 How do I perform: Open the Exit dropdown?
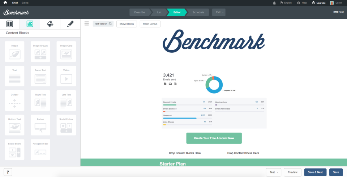219,12
